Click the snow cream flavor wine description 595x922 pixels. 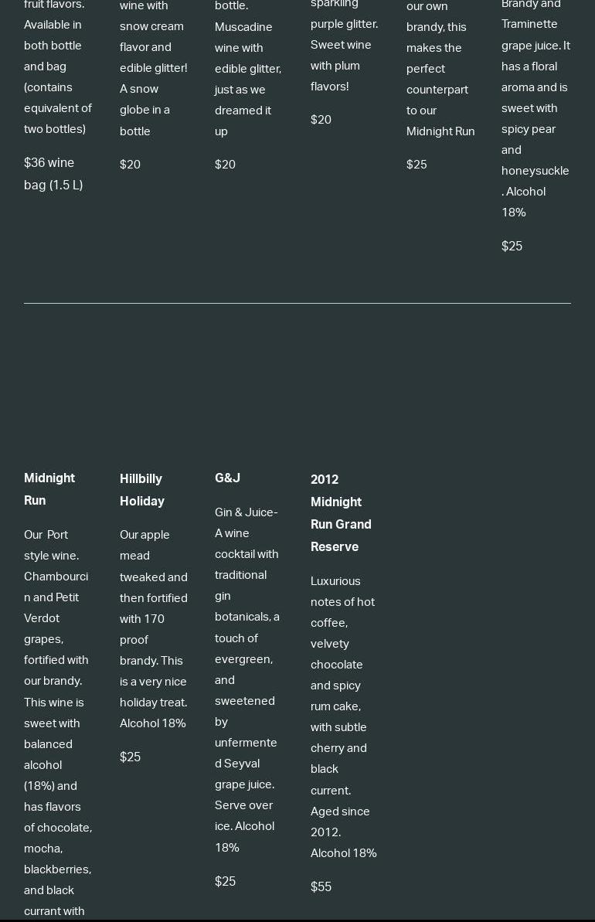pos(153,68)
